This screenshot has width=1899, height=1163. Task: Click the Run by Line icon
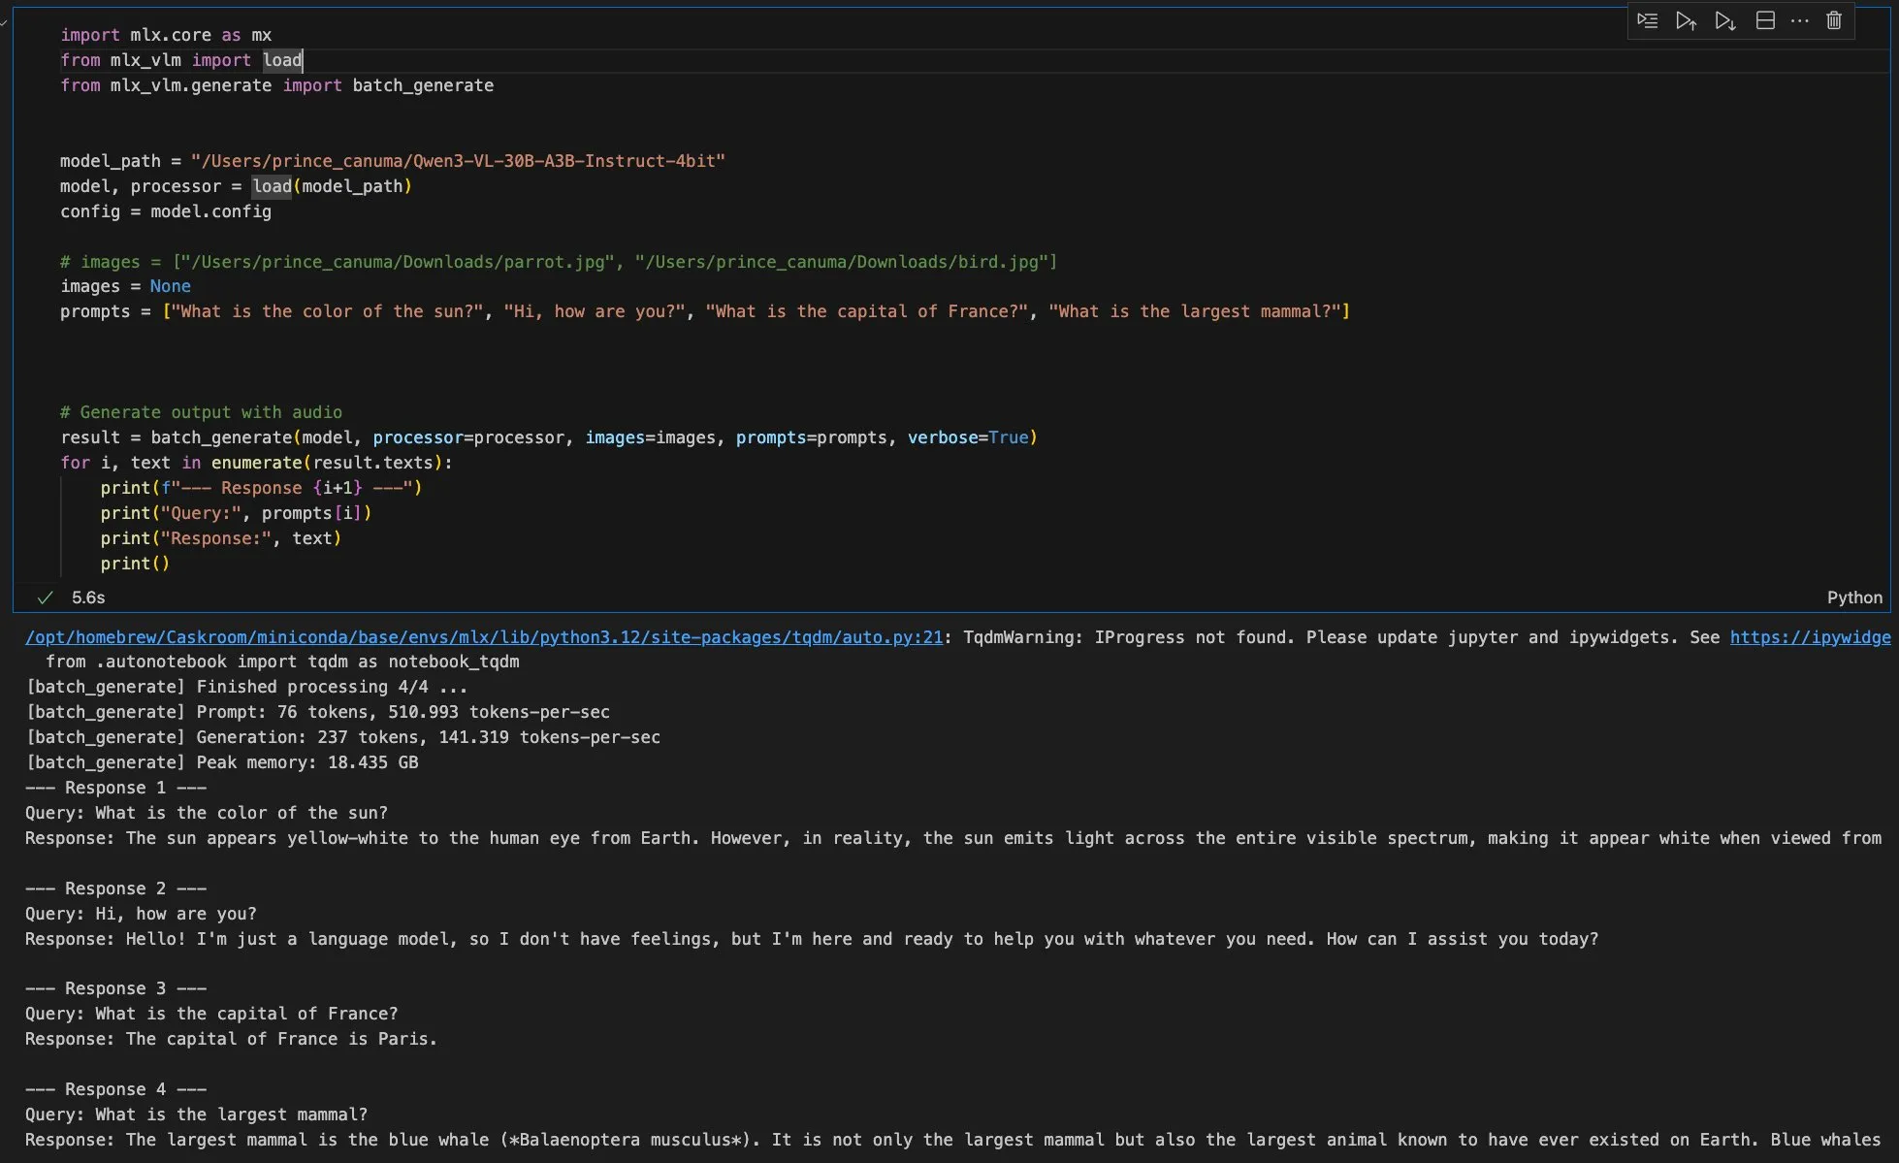[x=1647, y=20]
